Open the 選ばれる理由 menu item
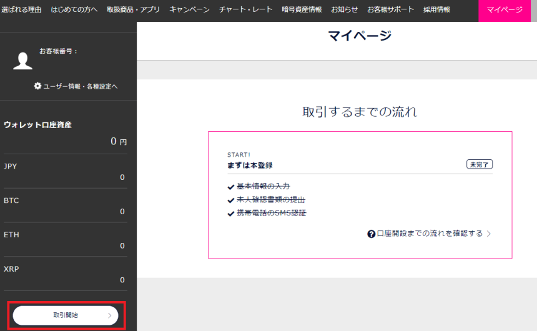 (x=21, y=10)
